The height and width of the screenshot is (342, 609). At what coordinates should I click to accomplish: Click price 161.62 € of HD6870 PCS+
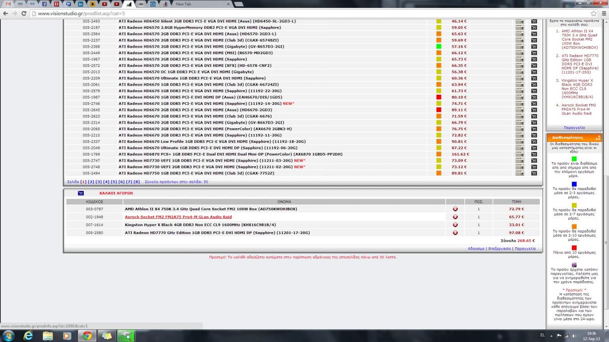[460, 154]
